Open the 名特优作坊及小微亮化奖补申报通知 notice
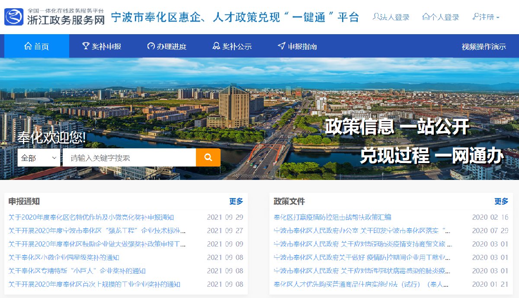The height and width of the screenshot is (298, 519). coord(91,217)
